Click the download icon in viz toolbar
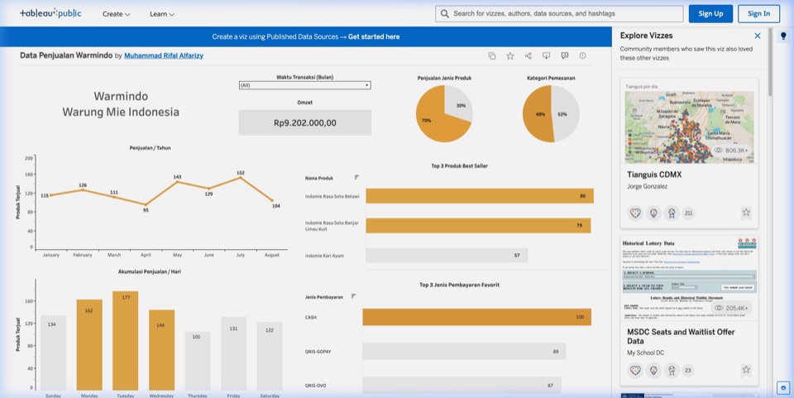 pos(547,55)
